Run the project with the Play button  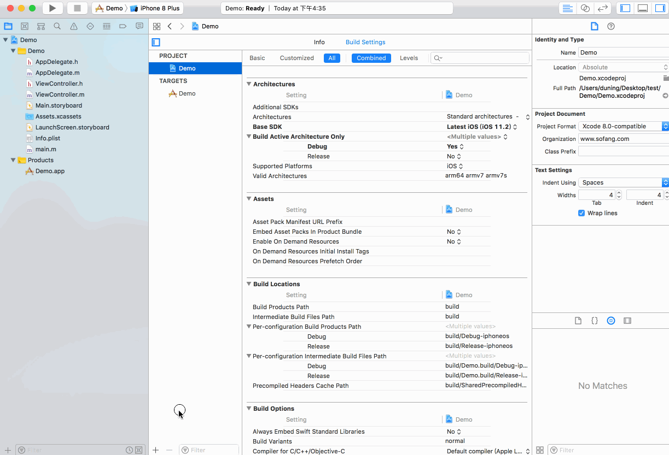[53, 8]
